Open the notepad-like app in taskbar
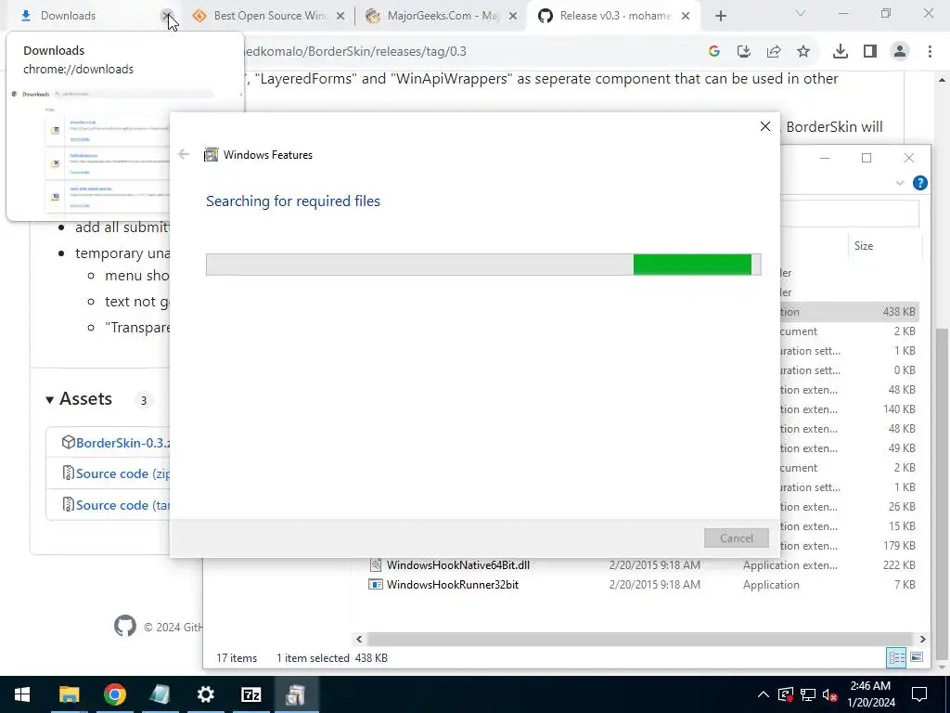Viewport: 950px width, 713px height. [160, 694]
